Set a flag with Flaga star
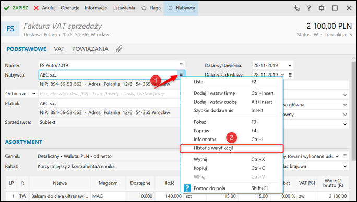The image size is (357, 202). click(x=151, y=8)
